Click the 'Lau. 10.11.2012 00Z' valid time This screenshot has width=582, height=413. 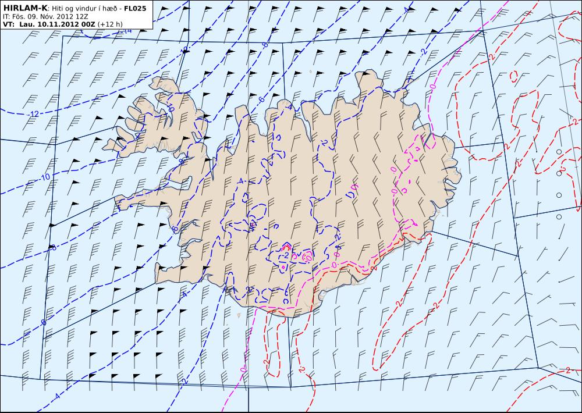tap(58, 24)
